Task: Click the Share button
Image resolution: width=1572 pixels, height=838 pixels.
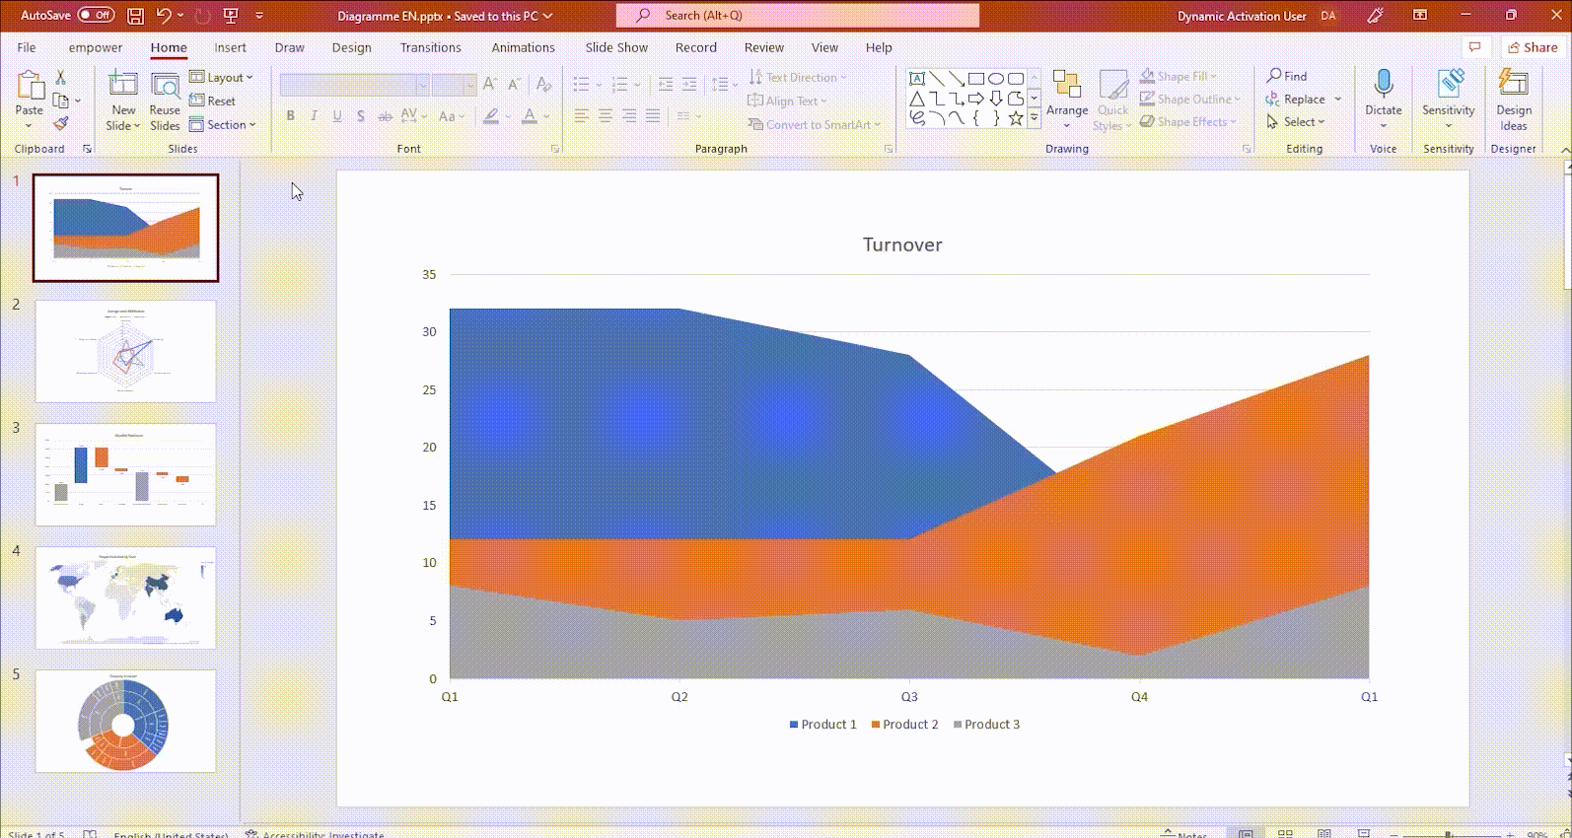Action: click(1532, 47)
